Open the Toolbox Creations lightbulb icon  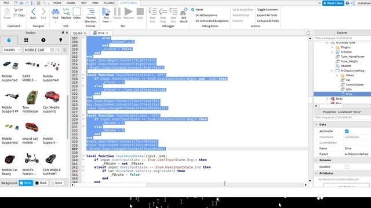tap(60, 40)
